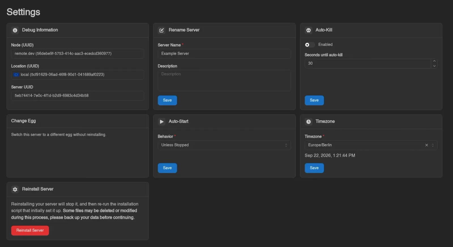Save the Timezone setting
The height and width of the screenshot is (247, 453).
click(x=314, y=168)
